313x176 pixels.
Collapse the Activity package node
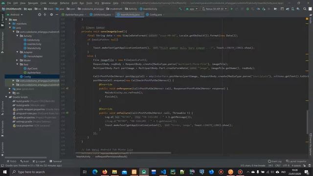pyautogui.click(x=18, y=36)
